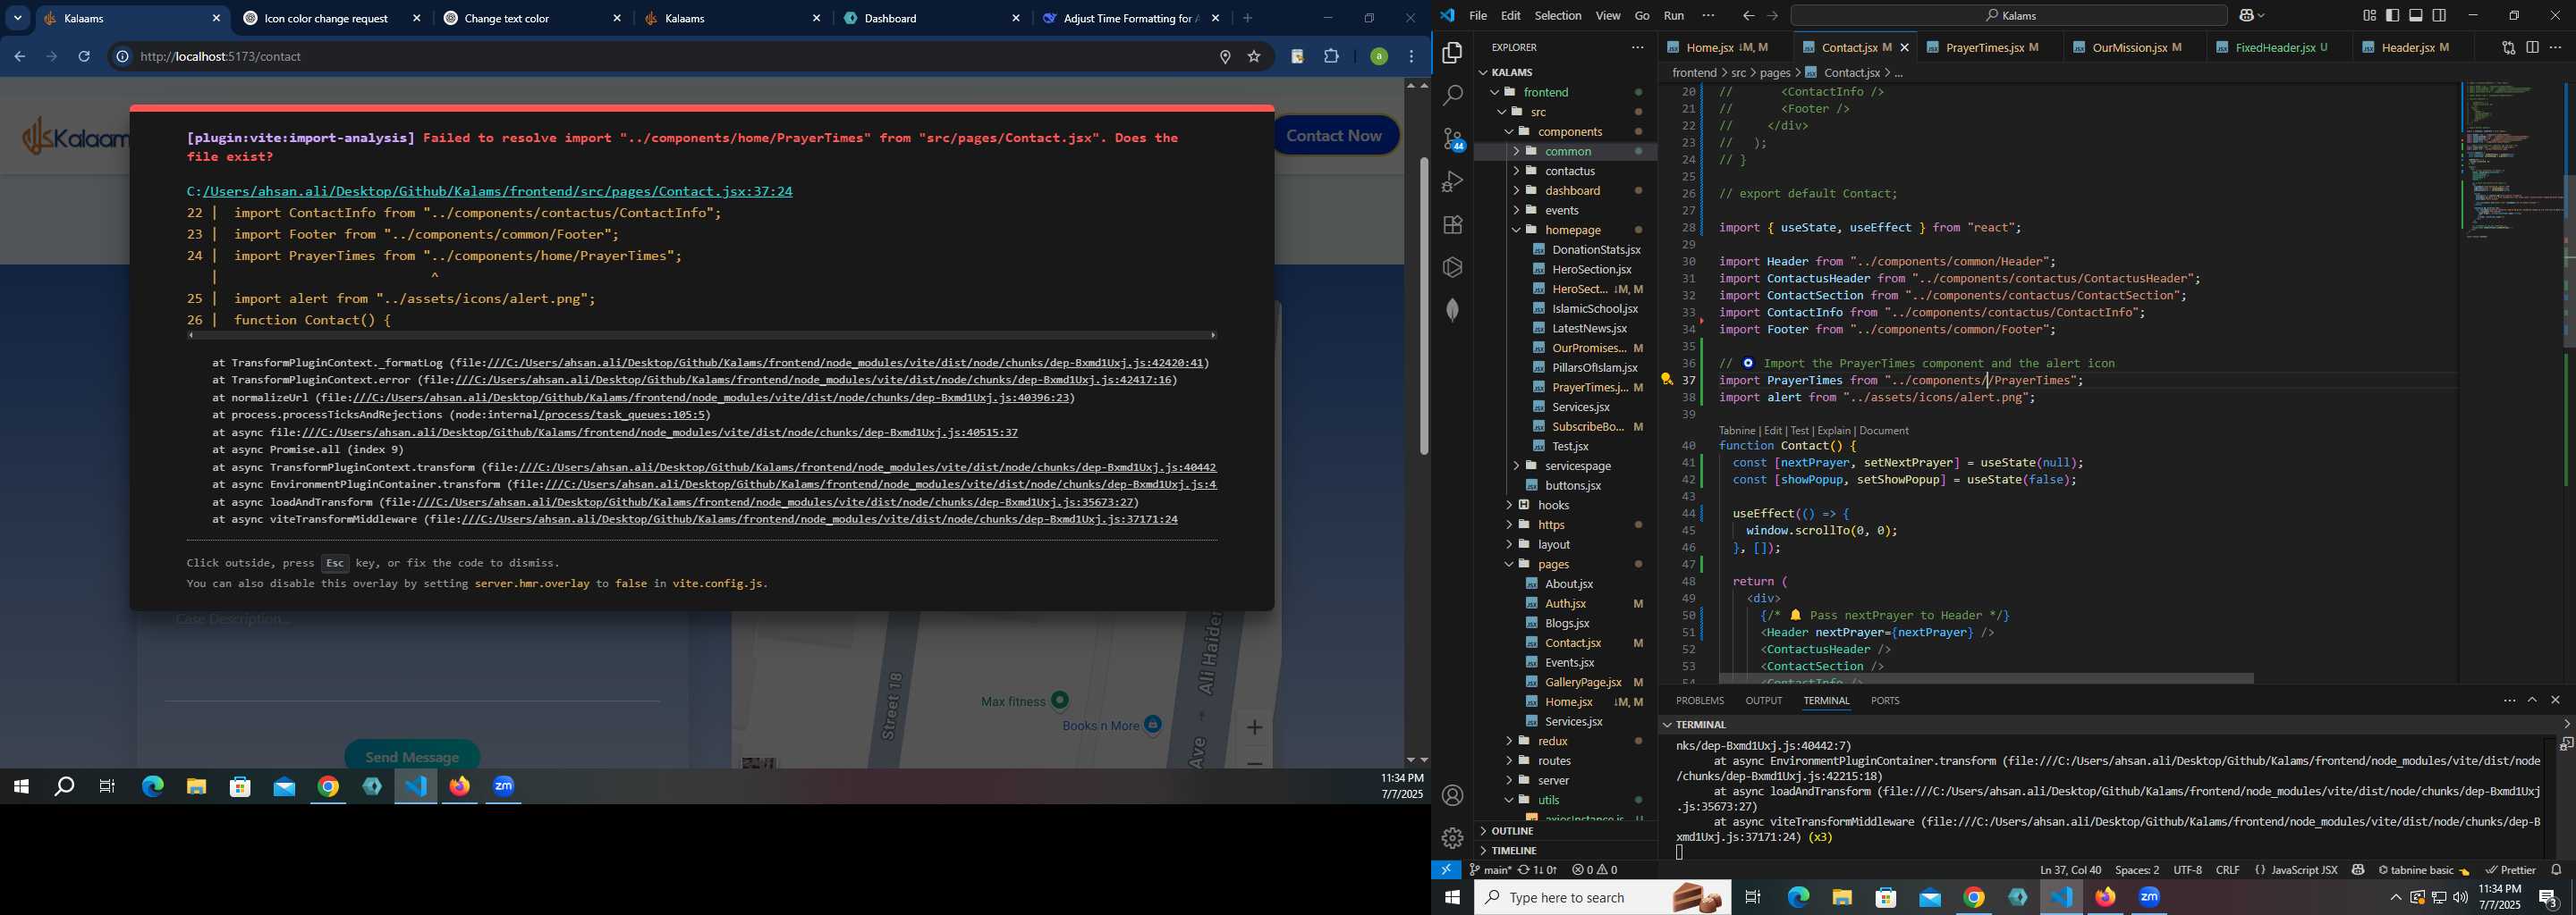The width and height of the screenshot is (2576, 915).
Task: Open Zoom from the right Windows taskbar
Action: (x=2149, y=898)
